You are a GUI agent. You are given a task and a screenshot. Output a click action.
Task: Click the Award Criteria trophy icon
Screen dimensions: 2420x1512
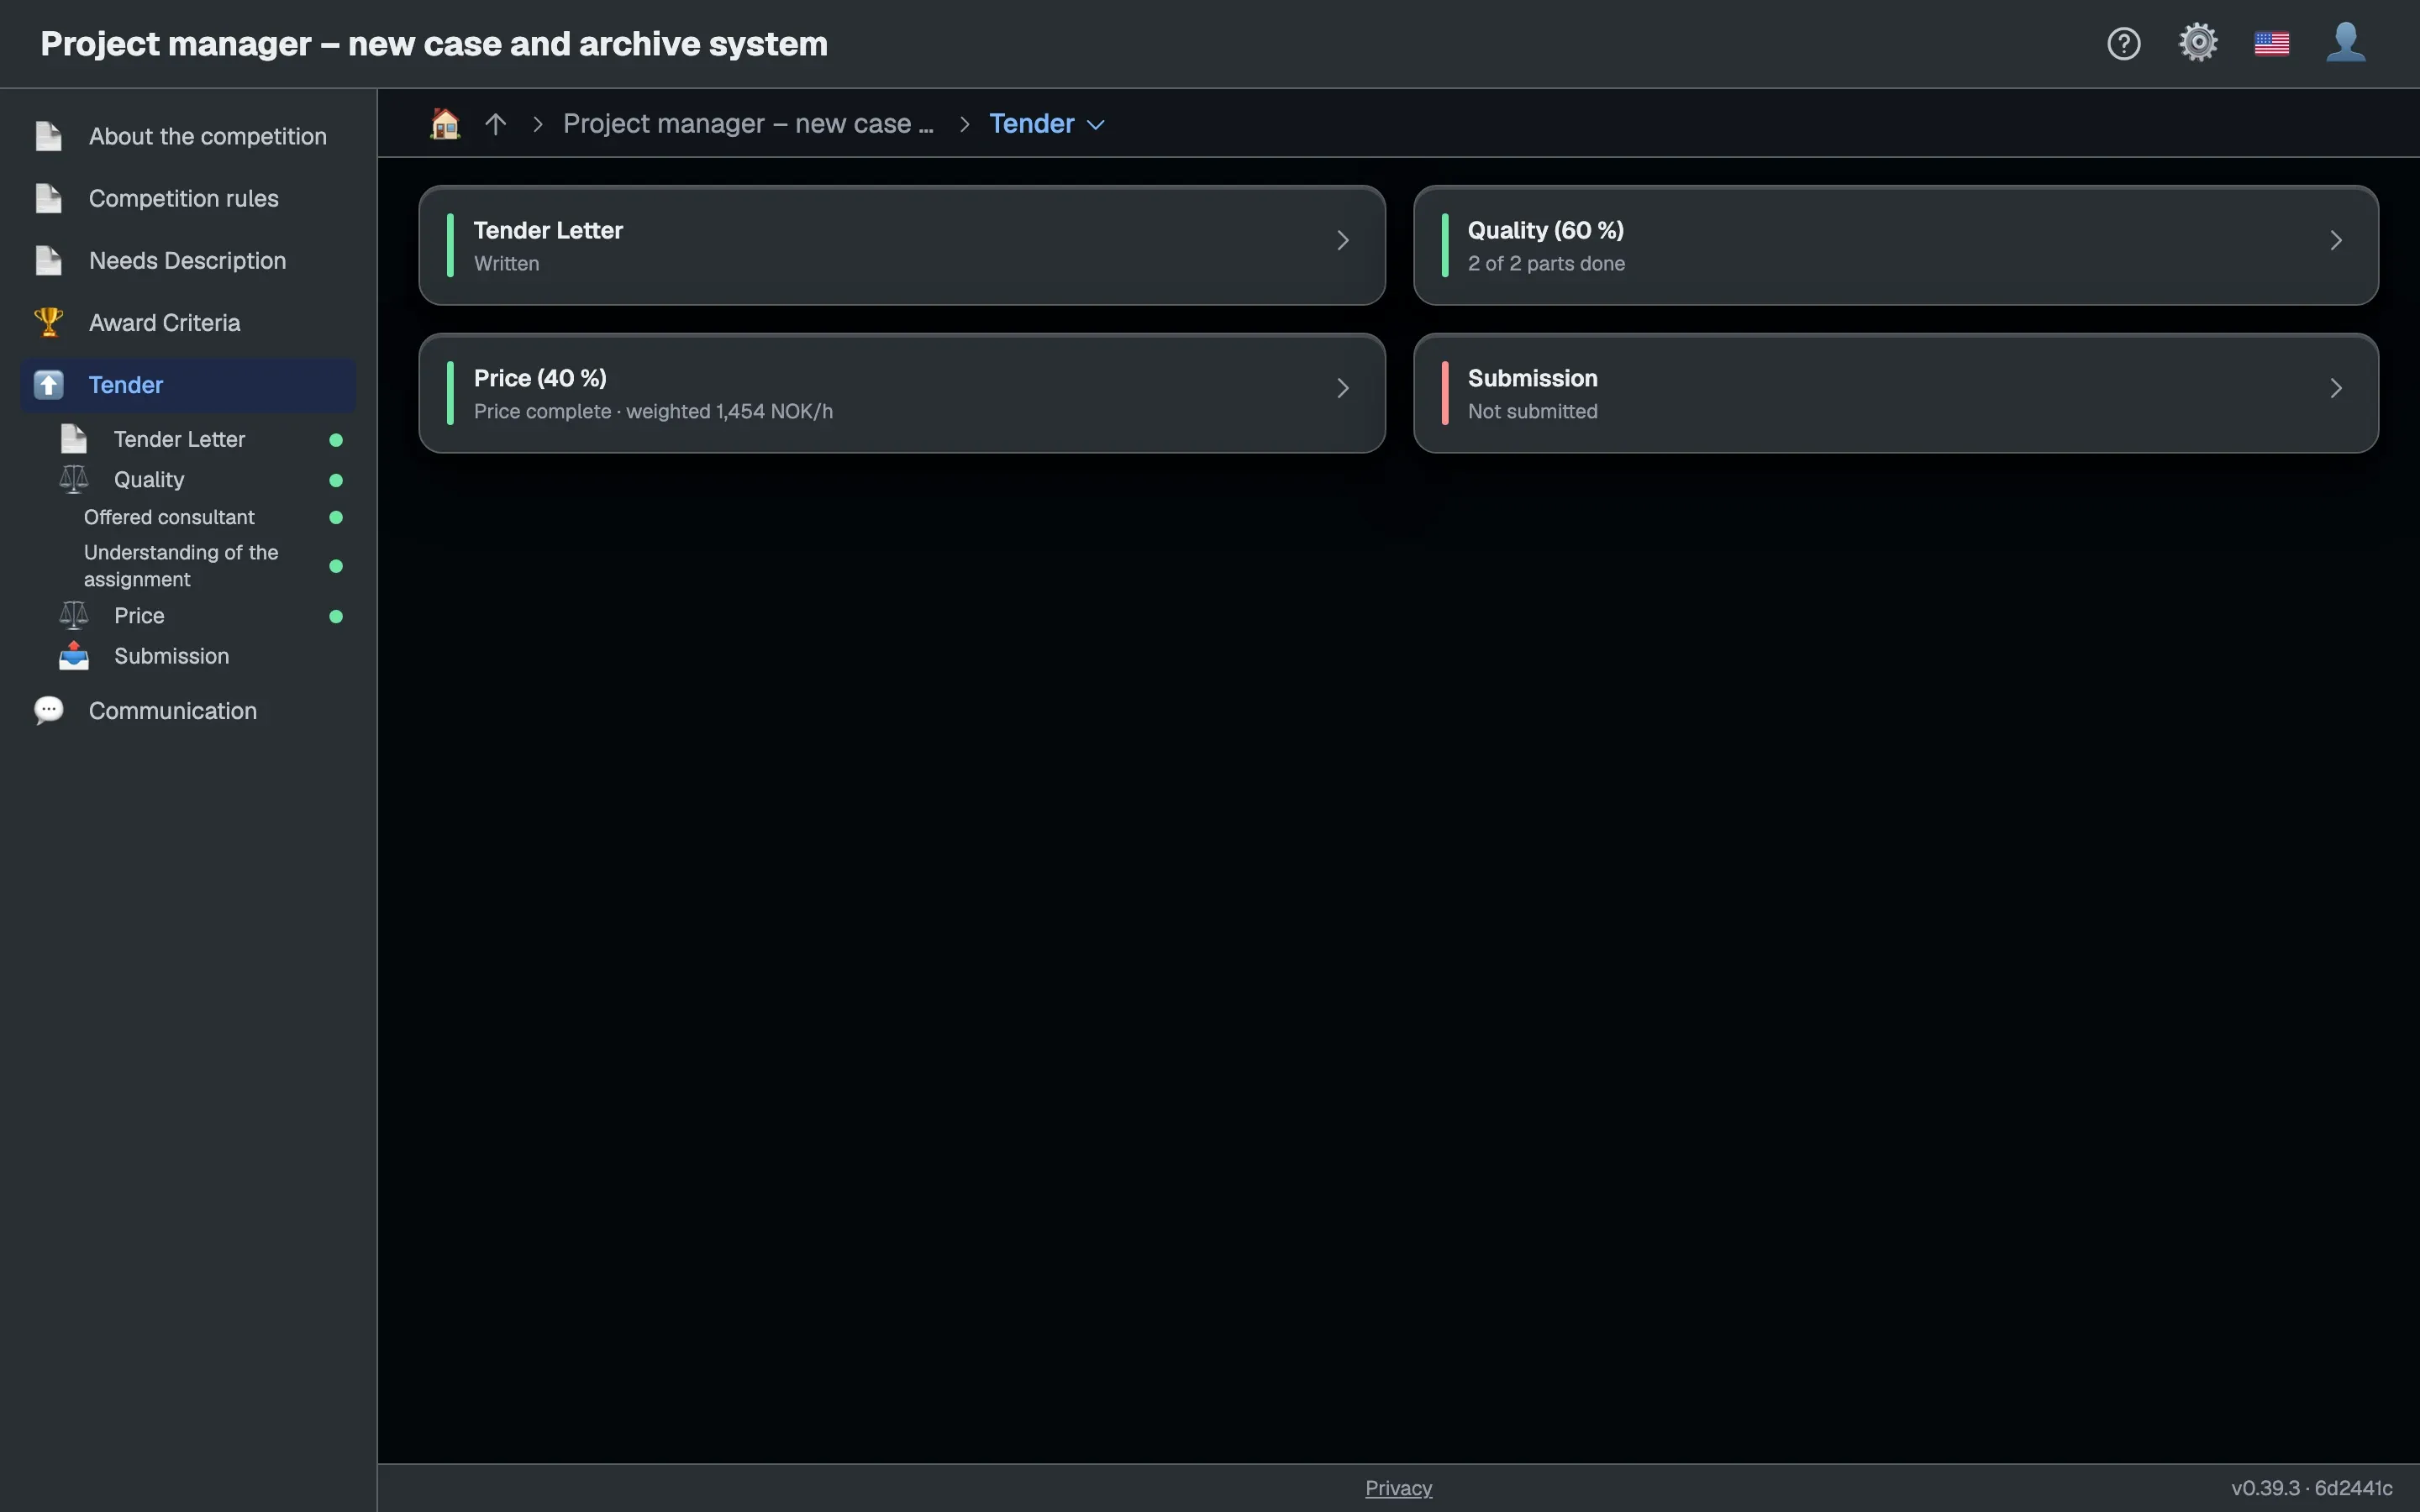coord(48,322)
